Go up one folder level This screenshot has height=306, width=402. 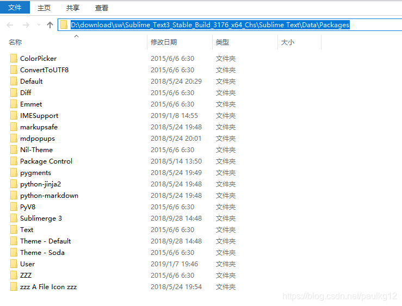[x=50, y=25]
